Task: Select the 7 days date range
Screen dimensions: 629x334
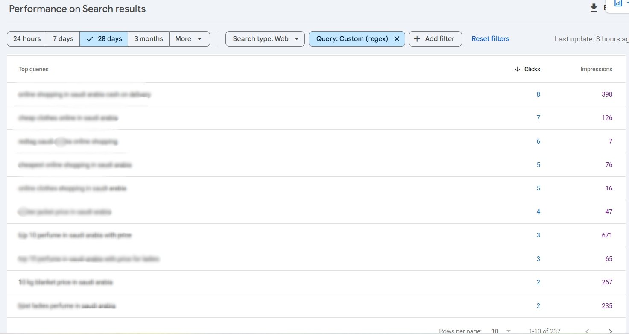Action: 63,39
